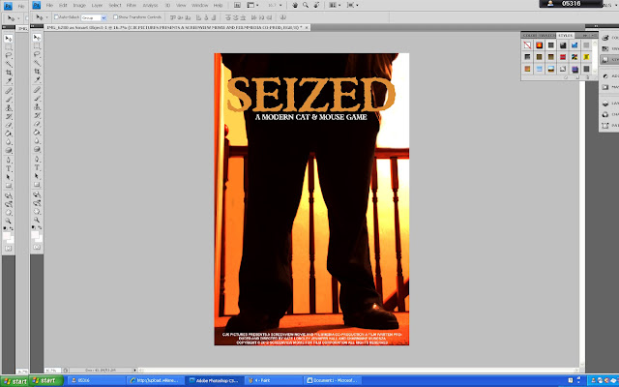The width and height of the screenshot is (619, 387).
Task: Select the IMG_6200 as Smart Object document tab
Action: (x=175, y=27)
